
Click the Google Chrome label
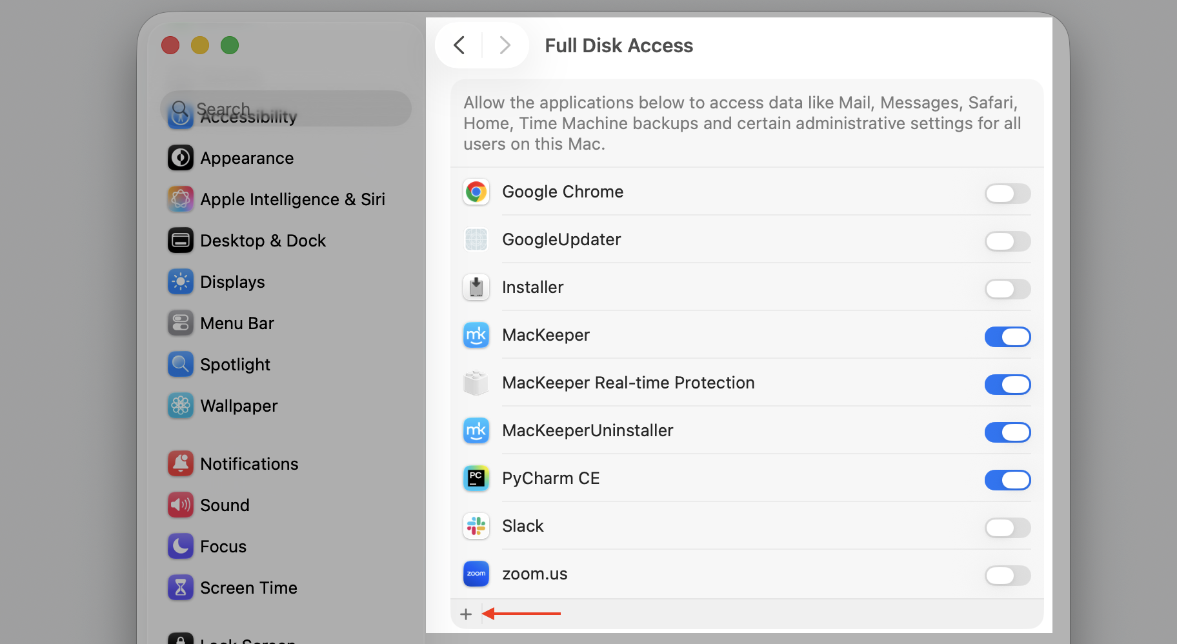(x=563, y=192)
